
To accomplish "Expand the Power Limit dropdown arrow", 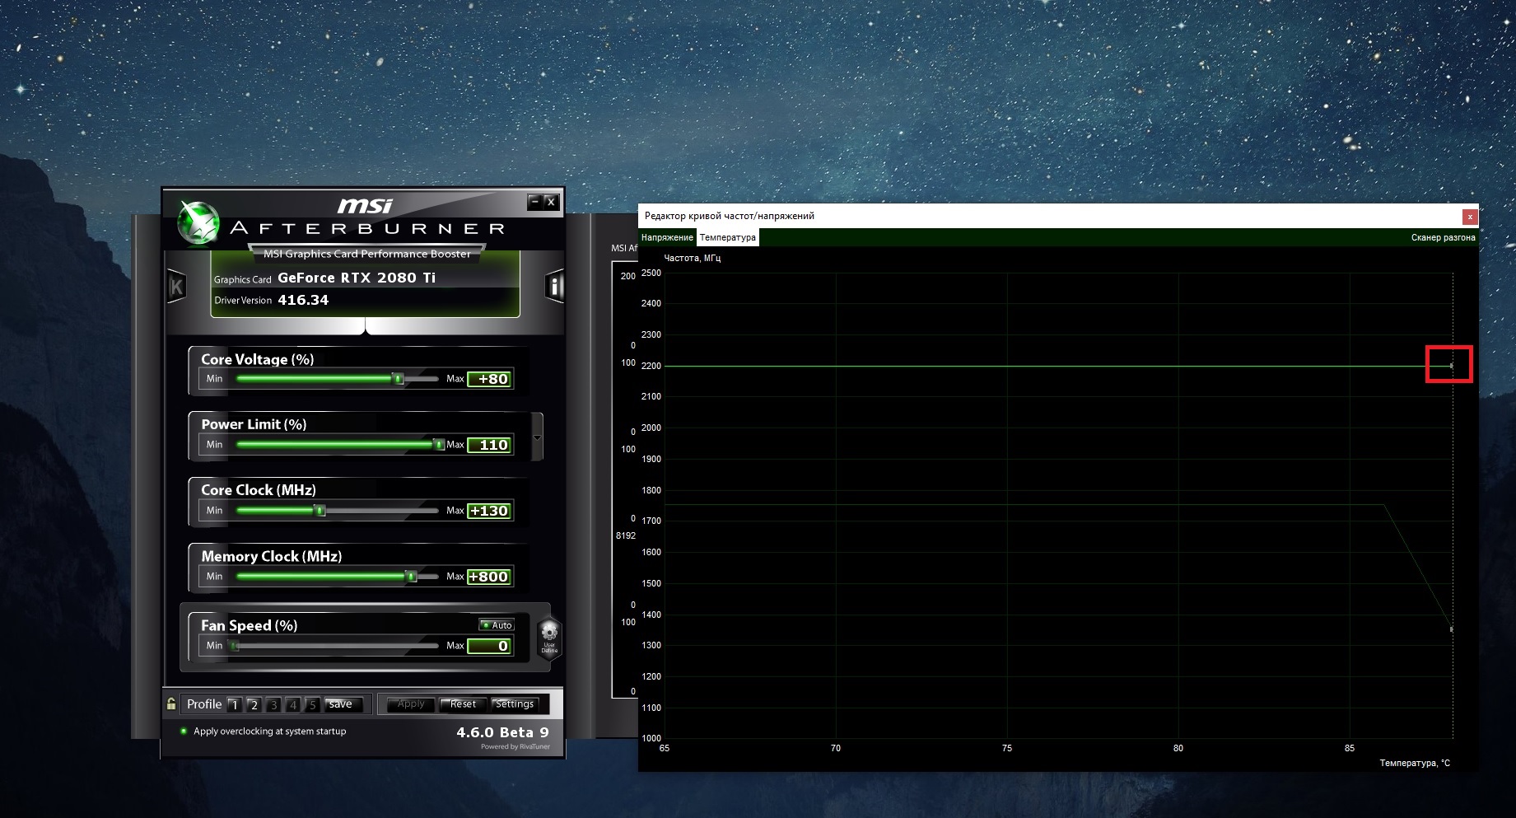I will point(537,437).
